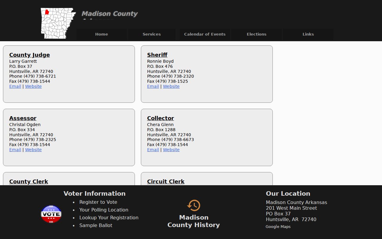Select the name Christal Ogden

[x=25, y=125]
